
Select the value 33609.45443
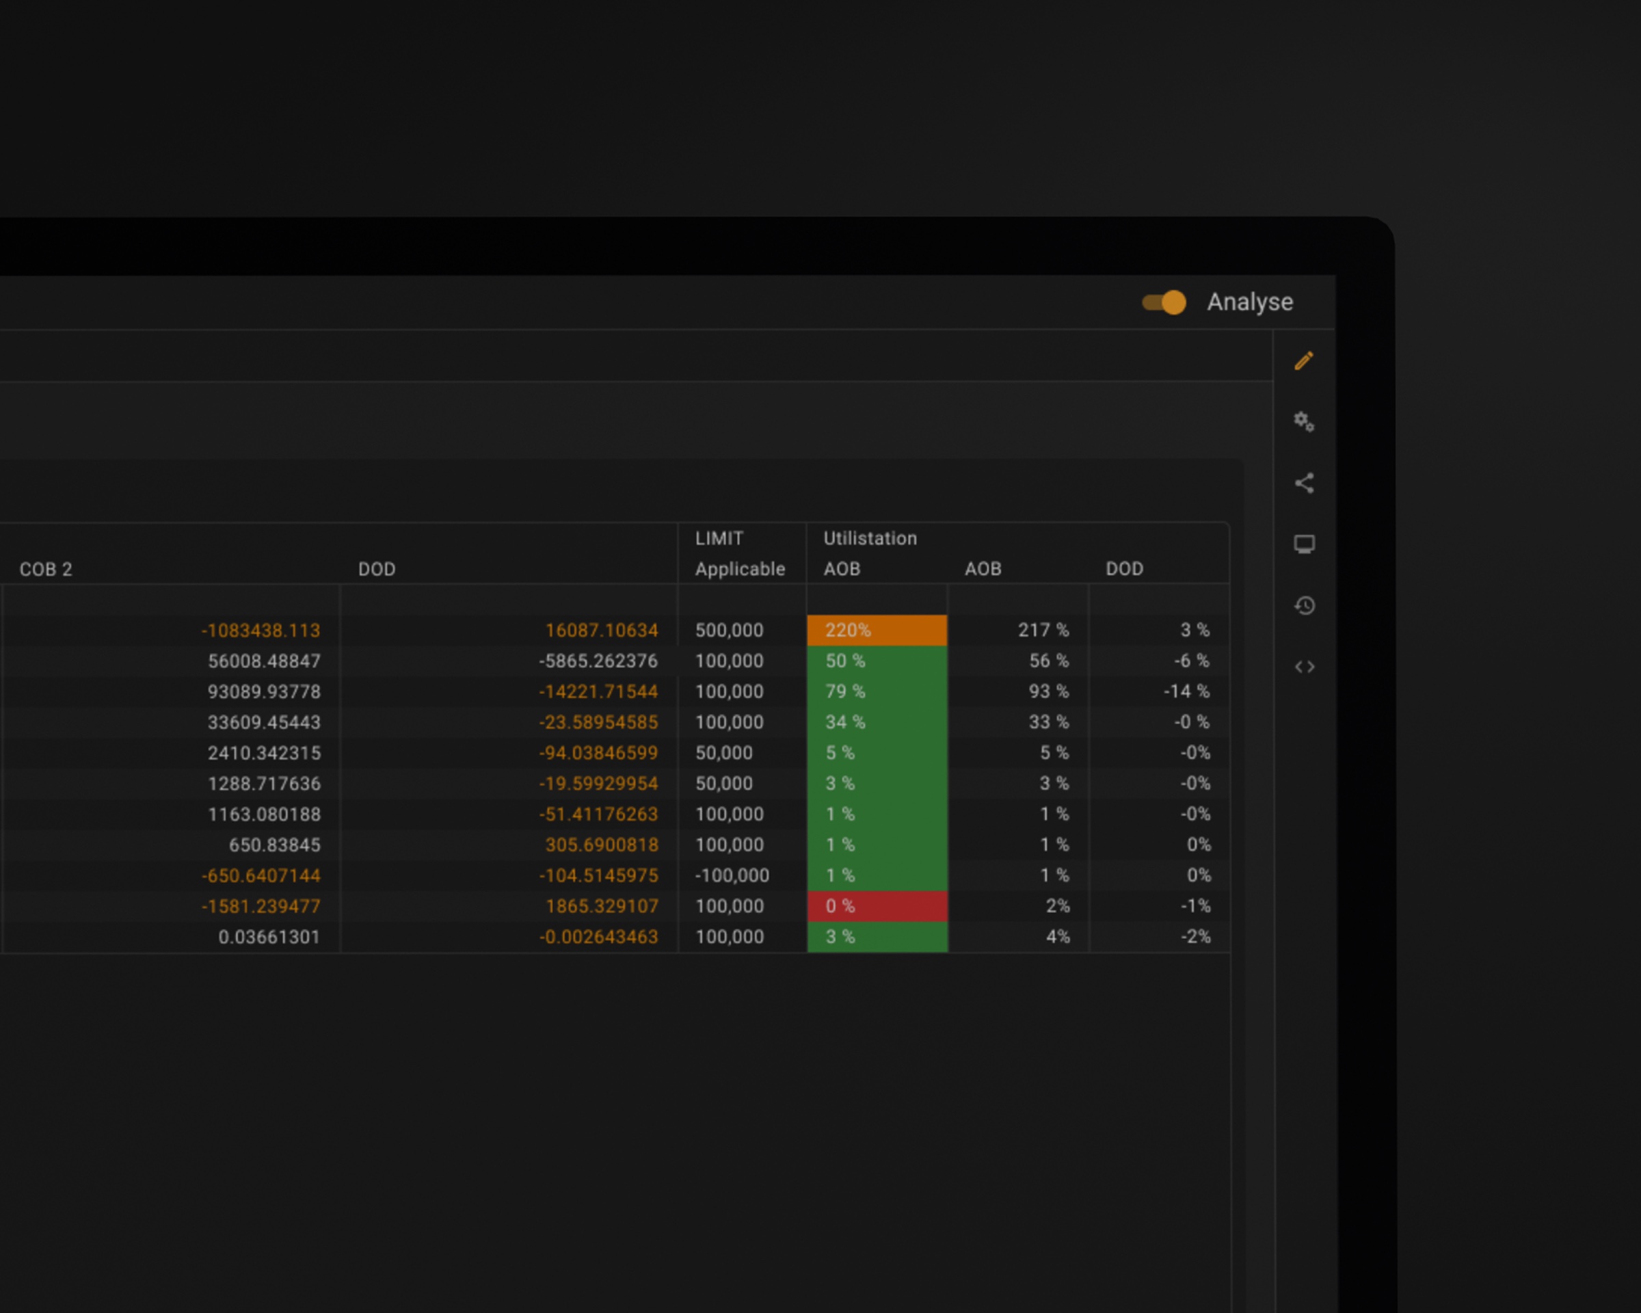(264, 722)
